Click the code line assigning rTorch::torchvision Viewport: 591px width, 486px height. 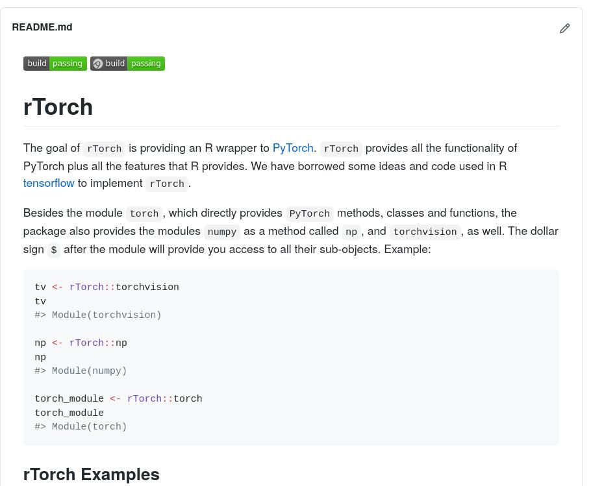pyautogui.click(x=107, y=287)
